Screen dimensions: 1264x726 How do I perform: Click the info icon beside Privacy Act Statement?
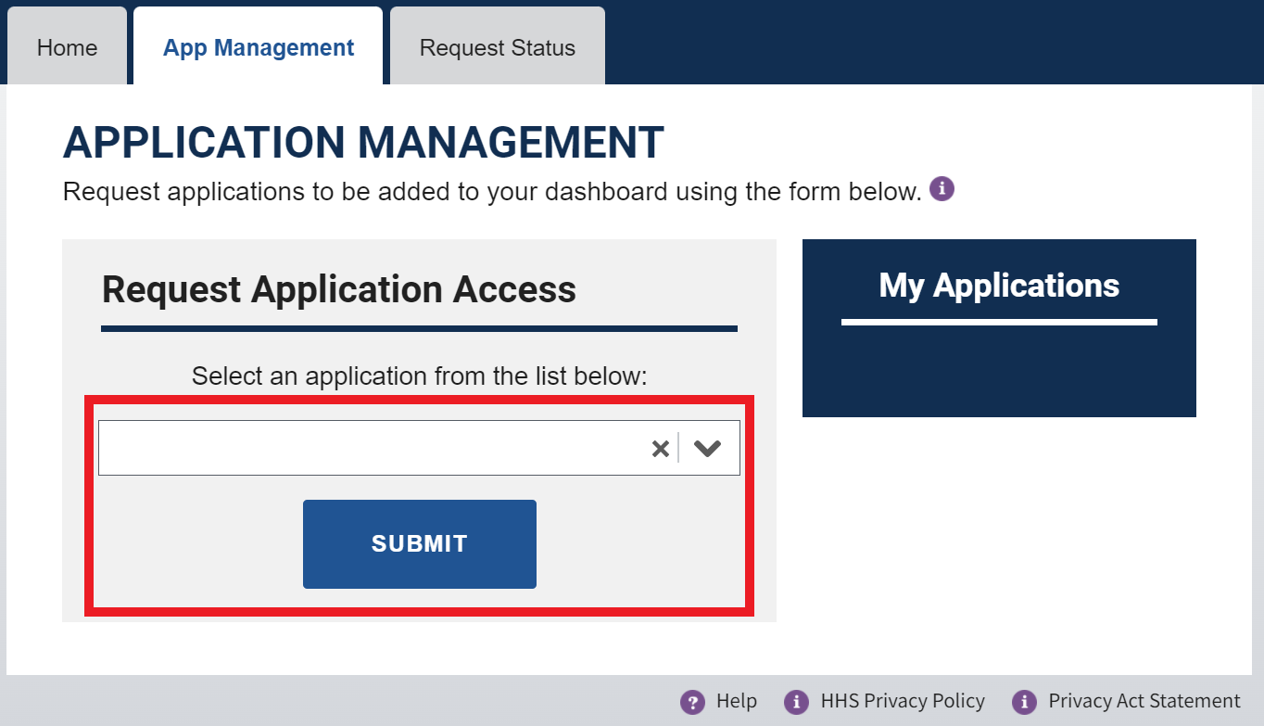tap(1024, 702)
